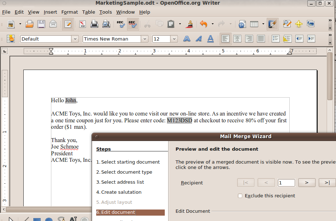Click the Redo arrow icon
The width and height of the screenshot is (336, 221).
coord(221,24)
